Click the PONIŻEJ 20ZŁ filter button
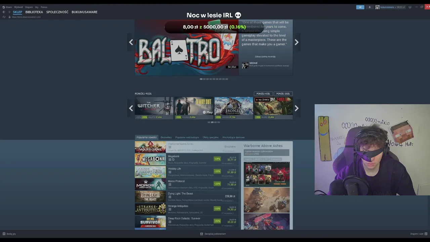Screen dimensions: 430x242 [283, 94]
